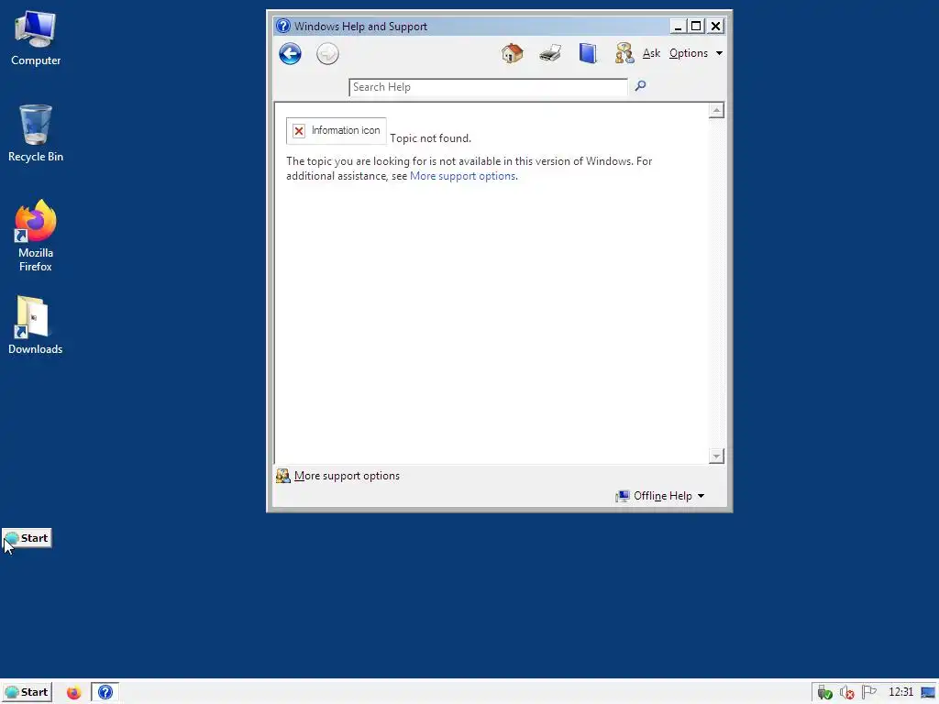Click the Help and Support taskbar button
939x704 pixels.
click(x=105, y=693)
